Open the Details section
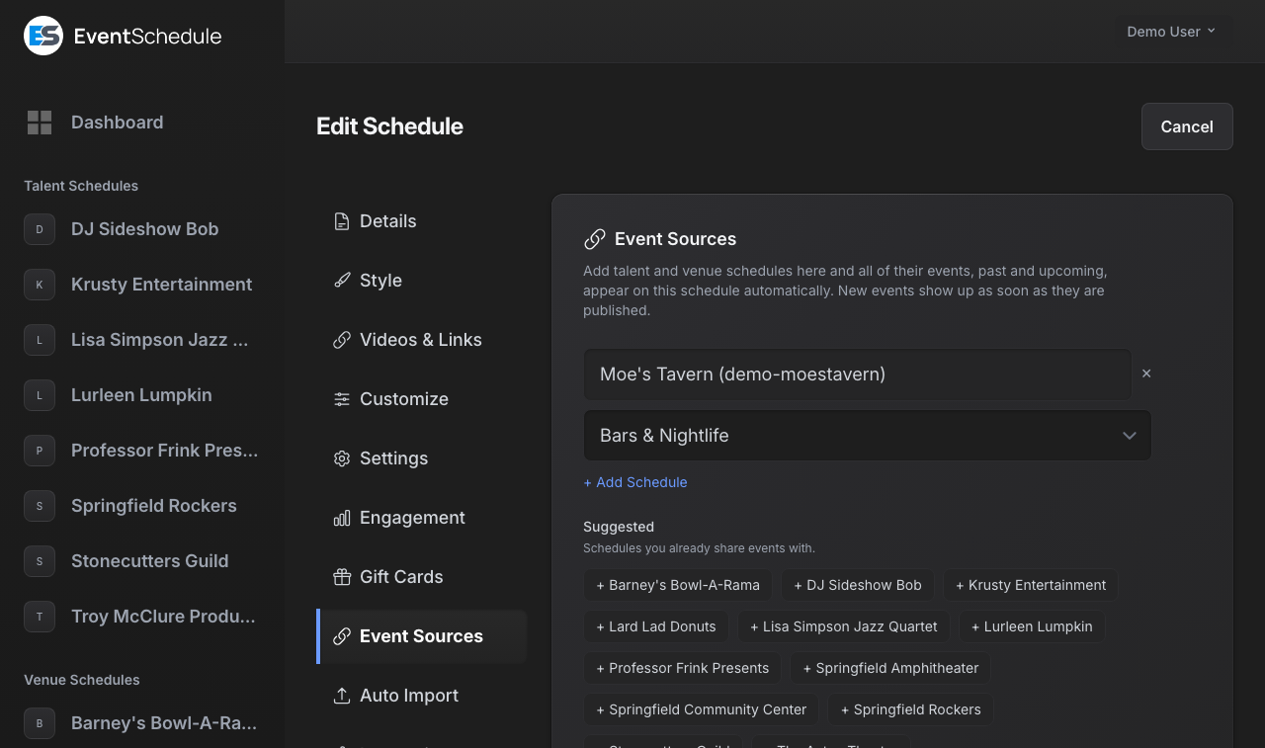1265x748 pixels. (x=422, y=221)
